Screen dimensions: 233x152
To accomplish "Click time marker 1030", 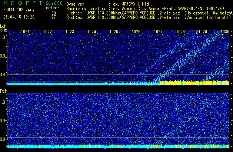I will click(225, 32).
